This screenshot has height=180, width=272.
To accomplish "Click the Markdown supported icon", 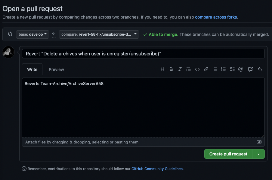I will (x=259, y=142).
